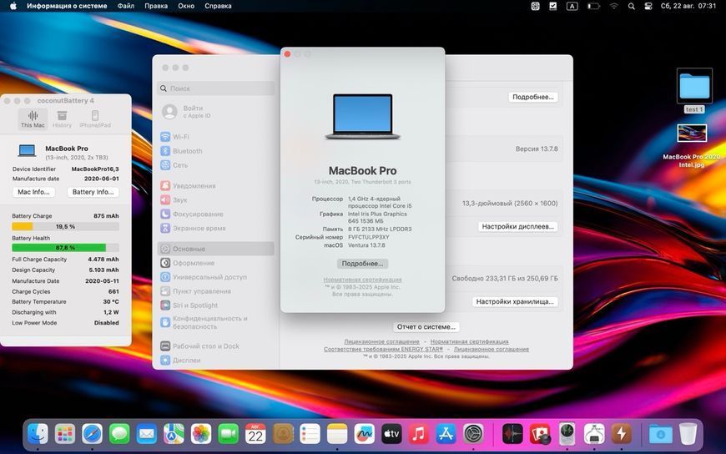Open Launchpad in the dock
726x454 pixels.
(x=65, y=434)
